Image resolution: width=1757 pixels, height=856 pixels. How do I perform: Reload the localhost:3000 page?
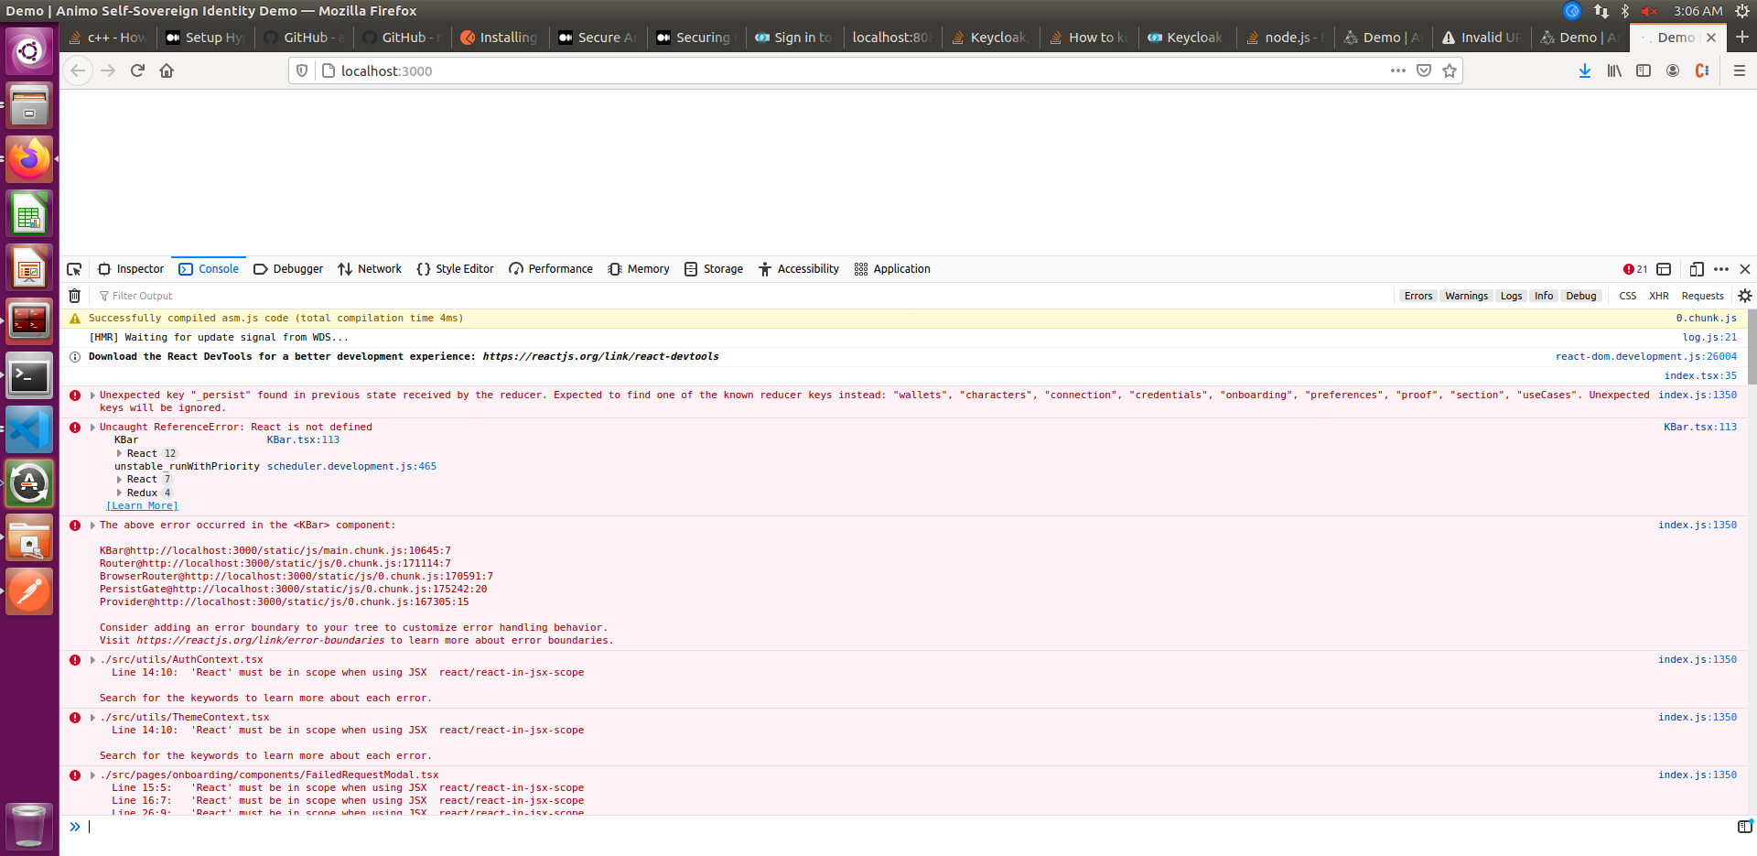[137, 70]
